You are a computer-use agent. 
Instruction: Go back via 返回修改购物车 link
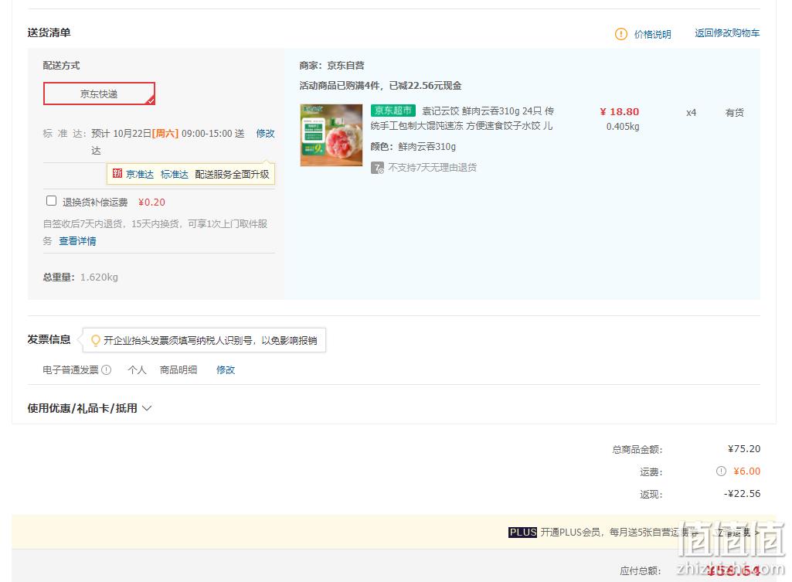point(727,32)
